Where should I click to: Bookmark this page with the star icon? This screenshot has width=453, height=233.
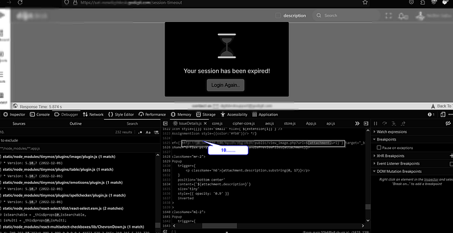tap(365, 3)
